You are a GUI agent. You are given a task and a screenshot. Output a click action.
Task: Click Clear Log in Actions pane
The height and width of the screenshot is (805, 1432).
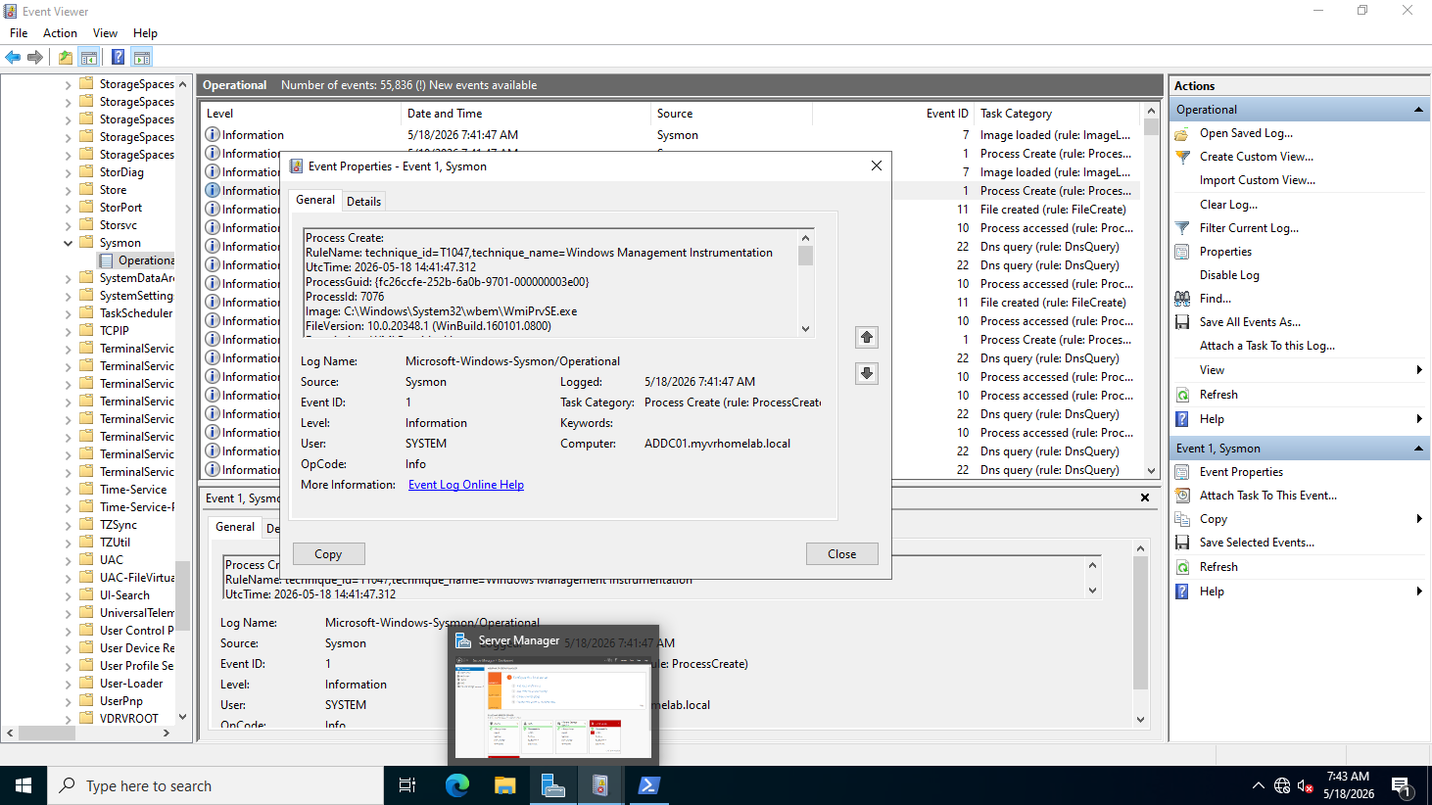(x=1228, y=205)
